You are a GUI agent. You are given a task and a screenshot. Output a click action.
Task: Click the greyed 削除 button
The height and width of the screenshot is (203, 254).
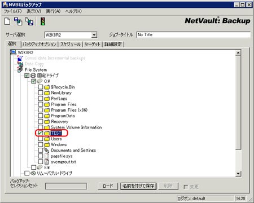click(168, 186)
